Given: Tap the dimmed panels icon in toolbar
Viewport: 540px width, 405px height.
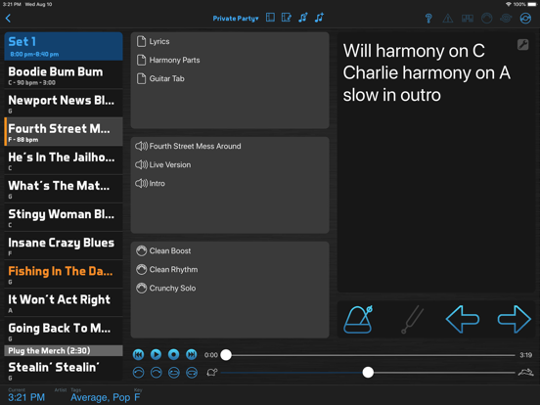Looking at the screenshot, I should click(x=468, y=19).
